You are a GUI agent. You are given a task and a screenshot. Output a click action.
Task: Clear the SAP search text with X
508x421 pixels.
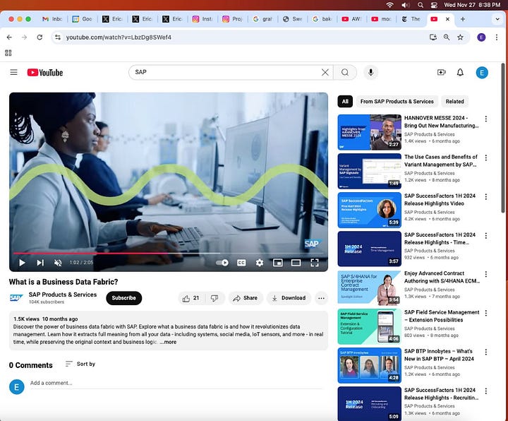325,72
